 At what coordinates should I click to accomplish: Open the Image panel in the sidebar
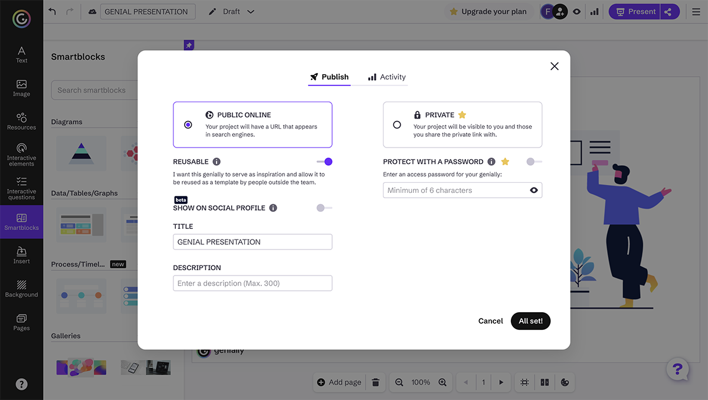coord(21,88)
